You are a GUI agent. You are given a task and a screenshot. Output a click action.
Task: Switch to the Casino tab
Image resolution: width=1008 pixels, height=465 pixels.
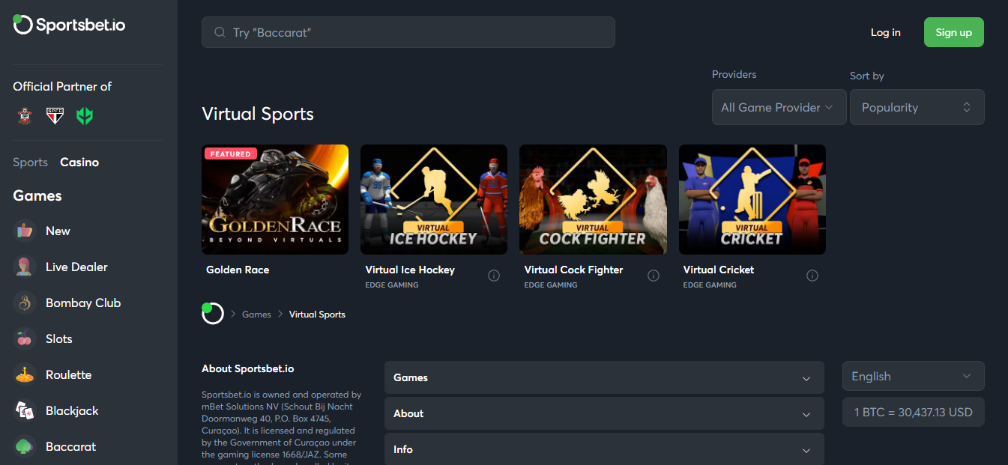tap(79, 162)
